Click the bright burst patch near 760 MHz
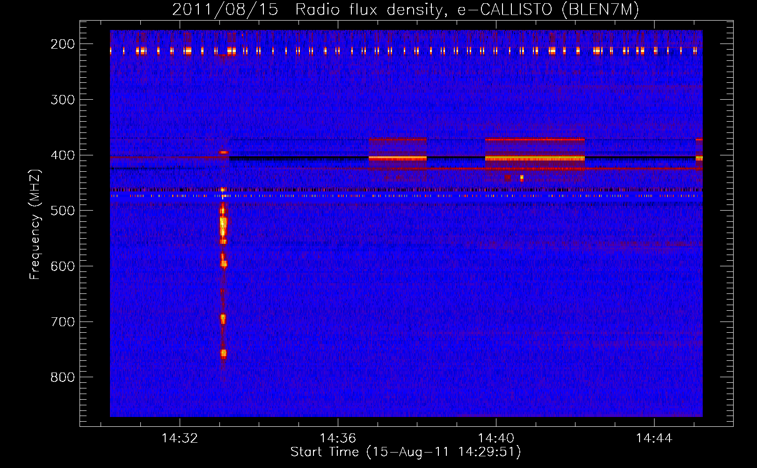 (224, 354)
